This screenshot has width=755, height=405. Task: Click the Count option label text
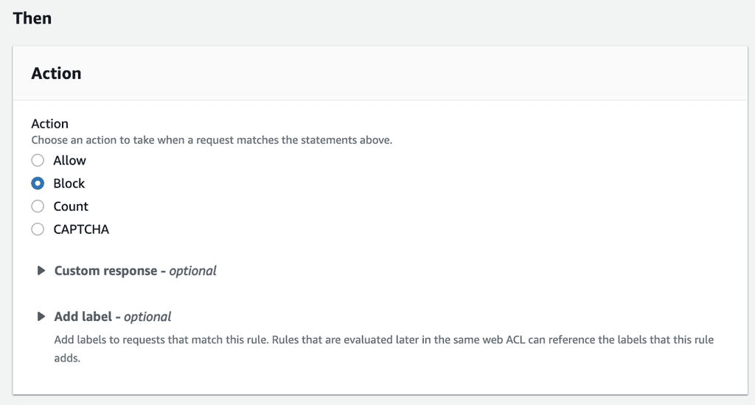(71, 207)
